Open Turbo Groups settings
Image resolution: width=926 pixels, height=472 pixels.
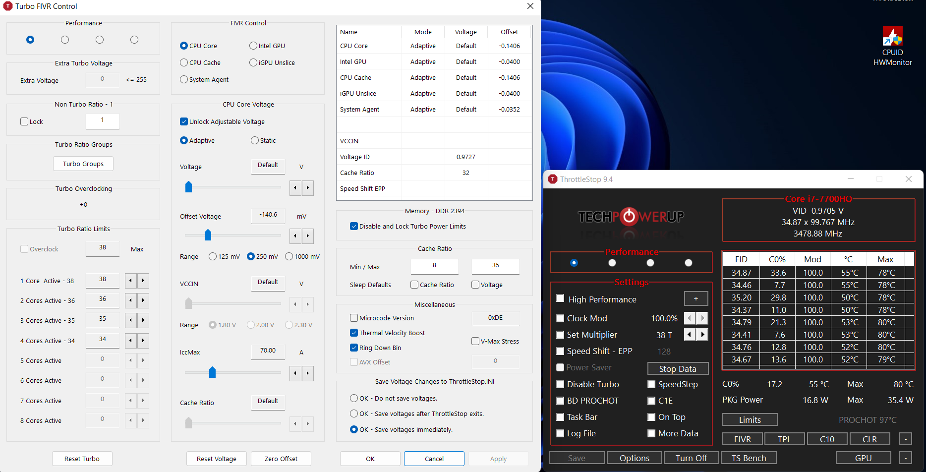[83, 164]
